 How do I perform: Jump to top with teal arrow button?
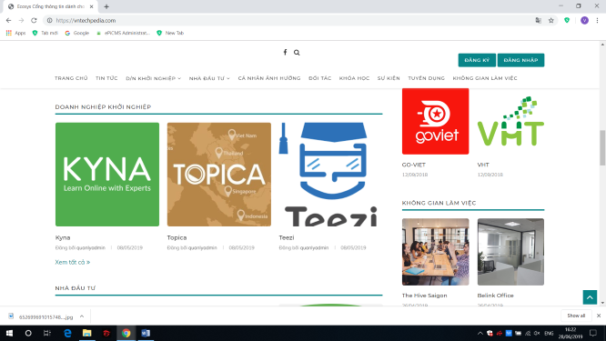(590, 297)
